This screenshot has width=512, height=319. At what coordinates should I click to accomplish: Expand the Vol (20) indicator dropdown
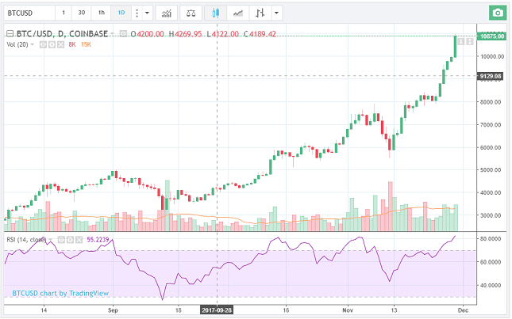(x=32, y=44)
